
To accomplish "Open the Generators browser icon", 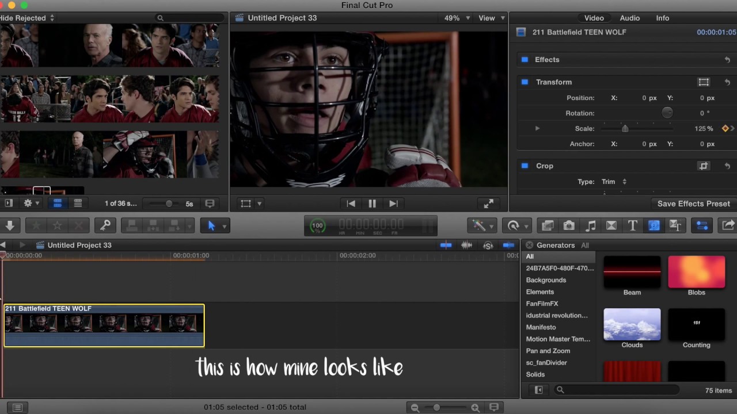I will tap(654, 226).
